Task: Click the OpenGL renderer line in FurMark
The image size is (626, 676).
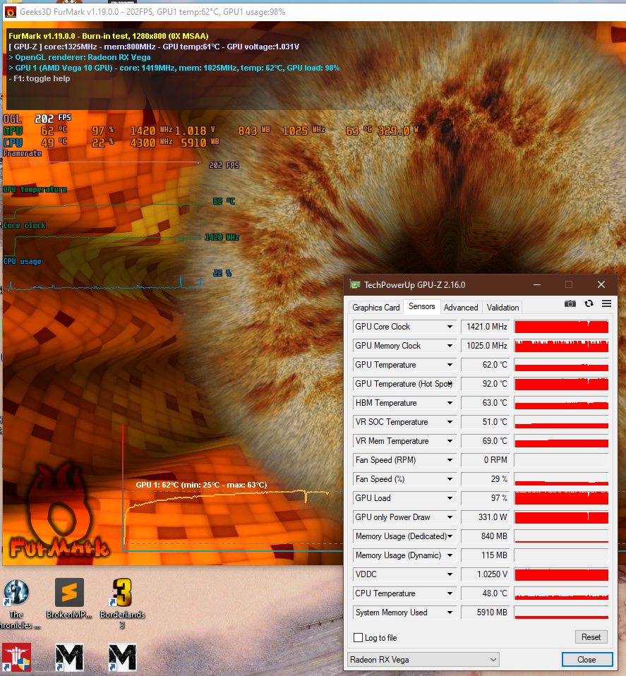Action: 80,57
